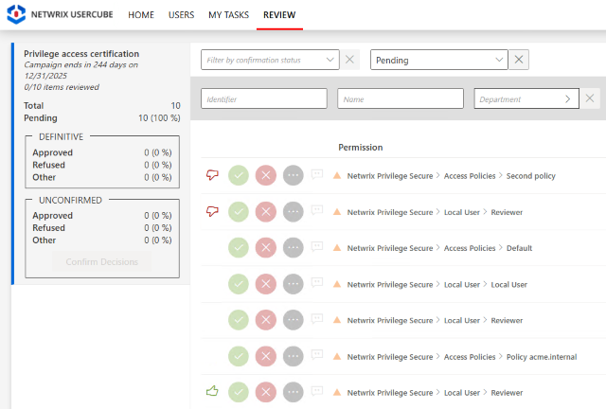Image resolution: width=606 pixels, height=409 pixels.
Task: Refuse the Second policy permission
Action: [x=266, y=175]
